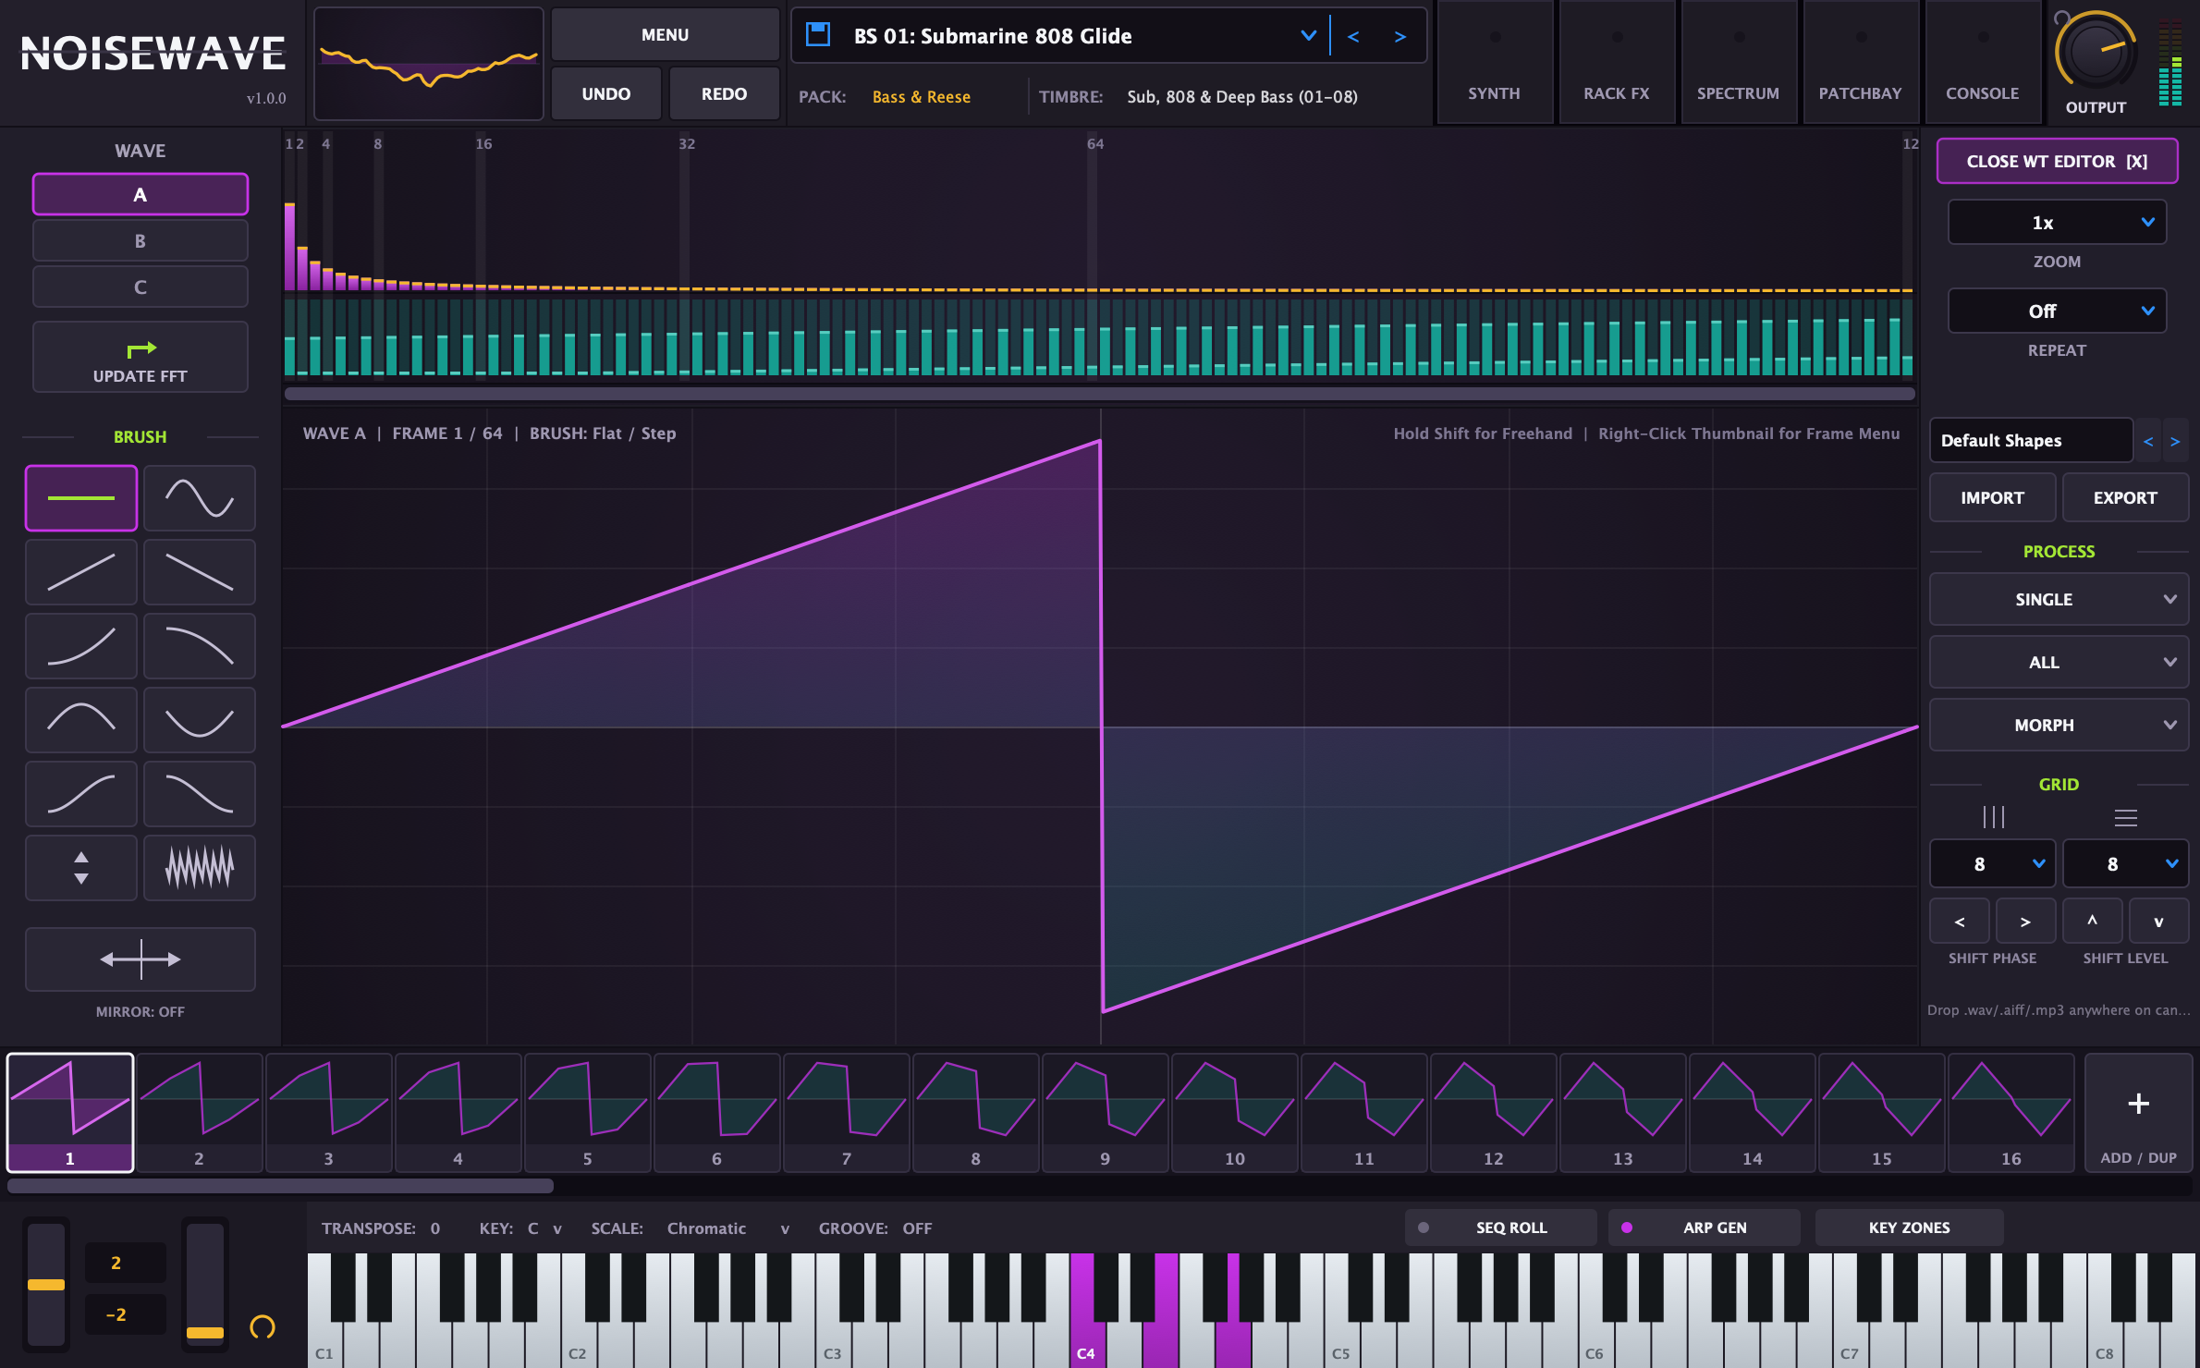Screen dimensions: 2200x1368
Task: Select the rising ramp brush
Action: click(x=81, y=571)
